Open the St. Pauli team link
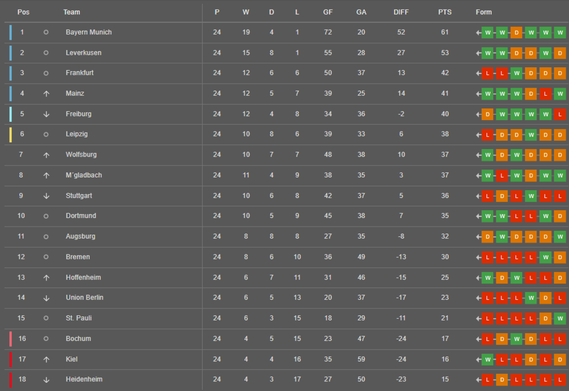The height and width of the screenshot is (391, 569). (x=79, y=318)
